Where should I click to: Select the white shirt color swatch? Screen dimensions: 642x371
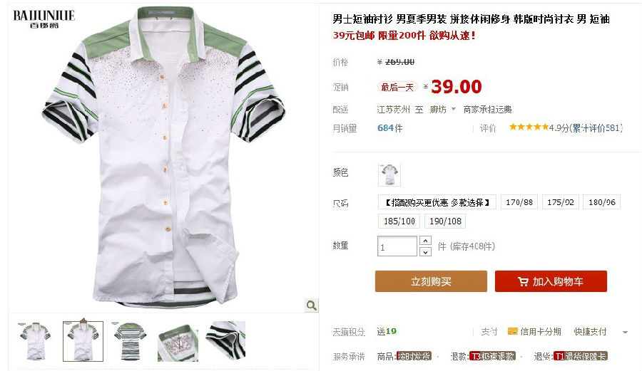click(389, 174)
